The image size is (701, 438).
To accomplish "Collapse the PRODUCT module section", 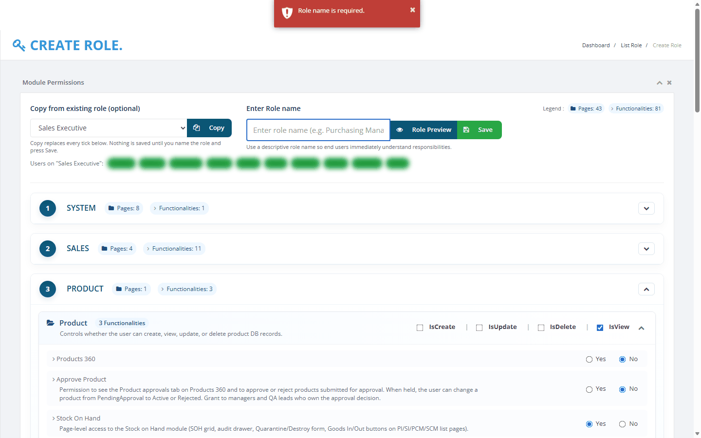I will point(646,289).
